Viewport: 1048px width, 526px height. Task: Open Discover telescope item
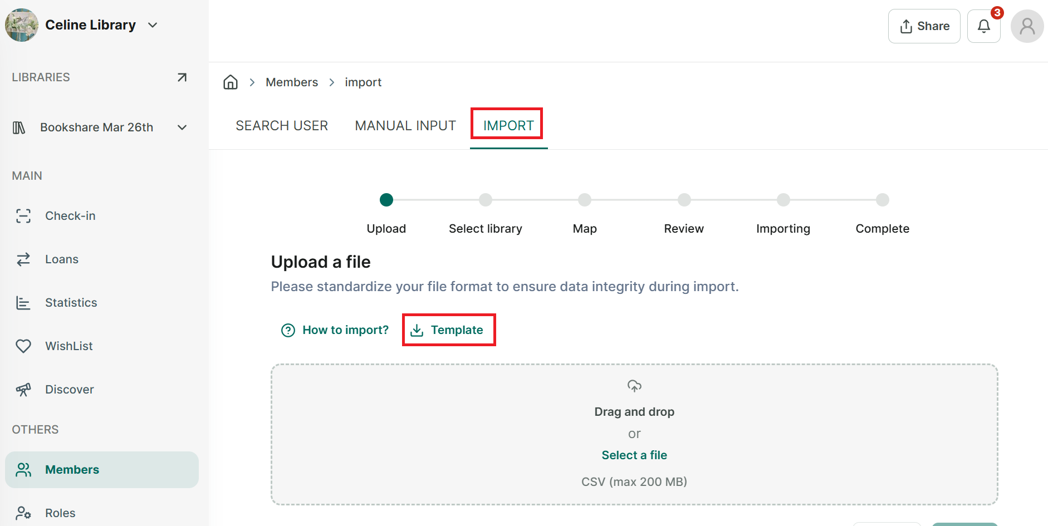click(x=102, y=390)
